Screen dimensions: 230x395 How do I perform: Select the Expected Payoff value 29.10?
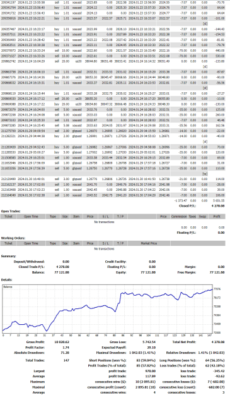coord(151,348)
